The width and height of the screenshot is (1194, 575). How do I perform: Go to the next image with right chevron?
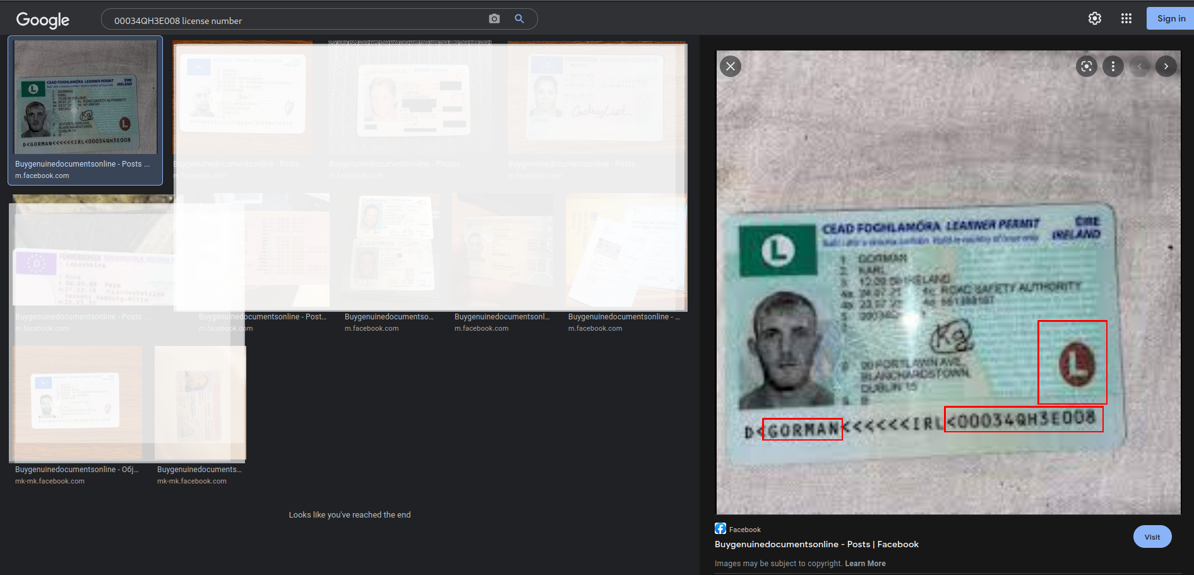[x=1166, y=66]
